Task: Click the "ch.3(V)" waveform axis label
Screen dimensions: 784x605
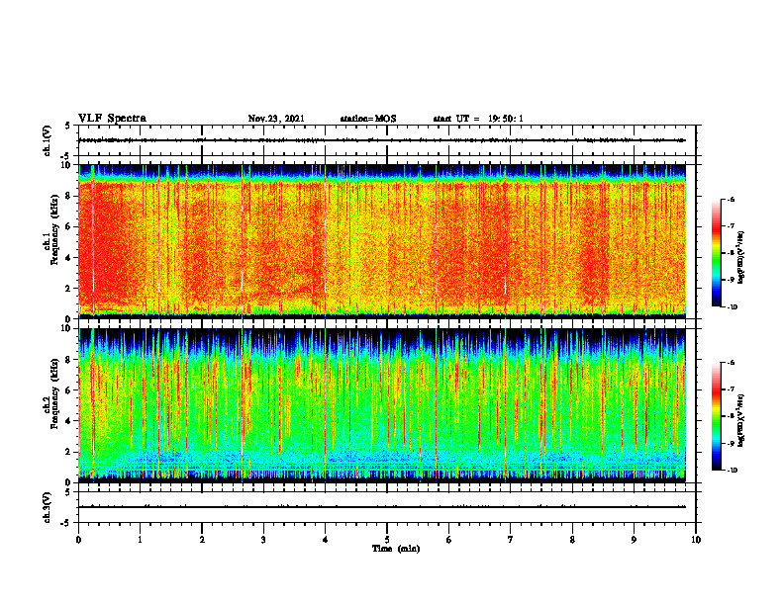Action: click(x=47, y=507)
